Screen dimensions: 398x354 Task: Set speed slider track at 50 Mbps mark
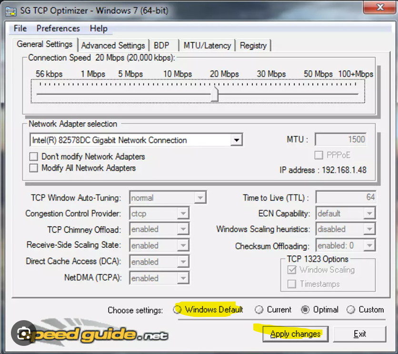(x=318, y=94)
